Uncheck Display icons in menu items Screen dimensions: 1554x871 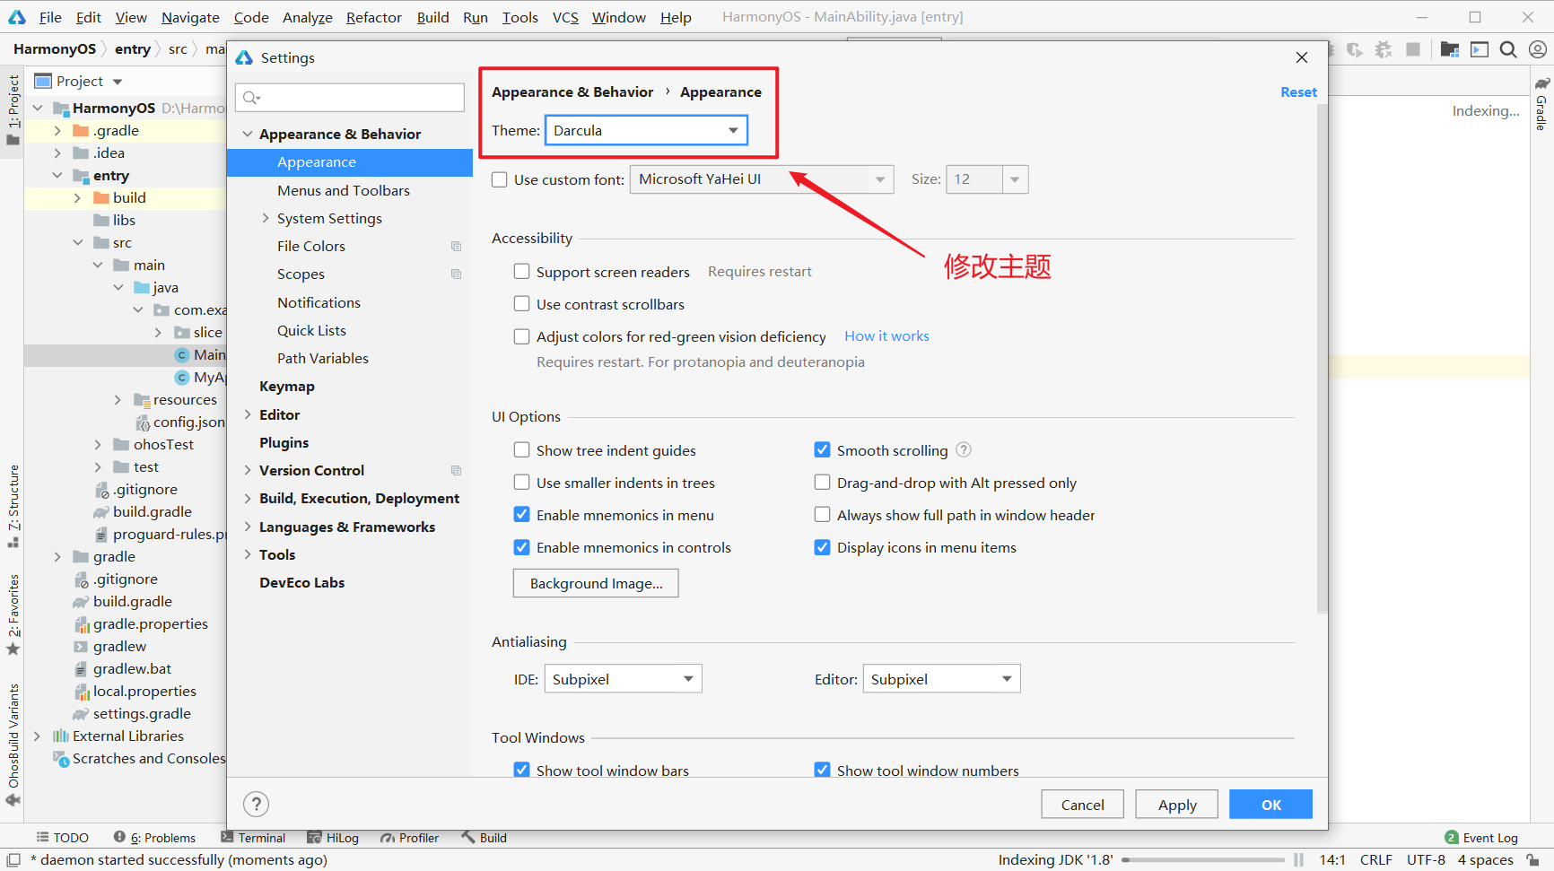click(822, 546)
